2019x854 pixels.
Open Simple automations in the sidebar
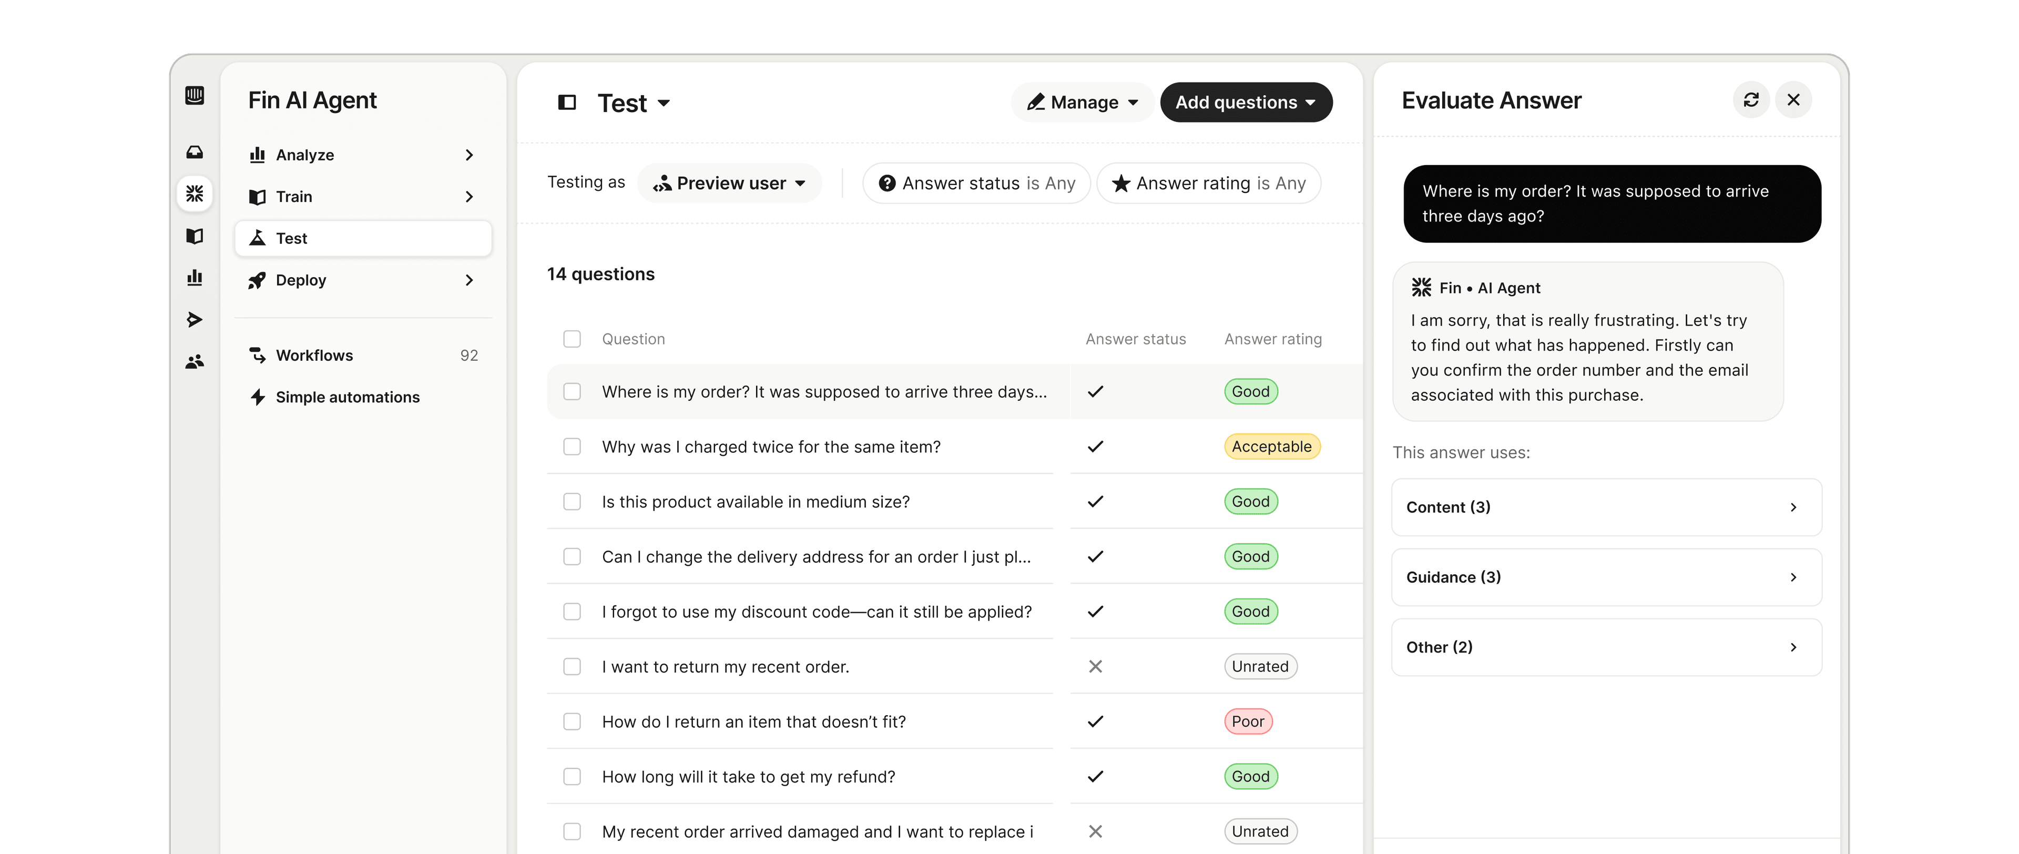coord(363,398)
